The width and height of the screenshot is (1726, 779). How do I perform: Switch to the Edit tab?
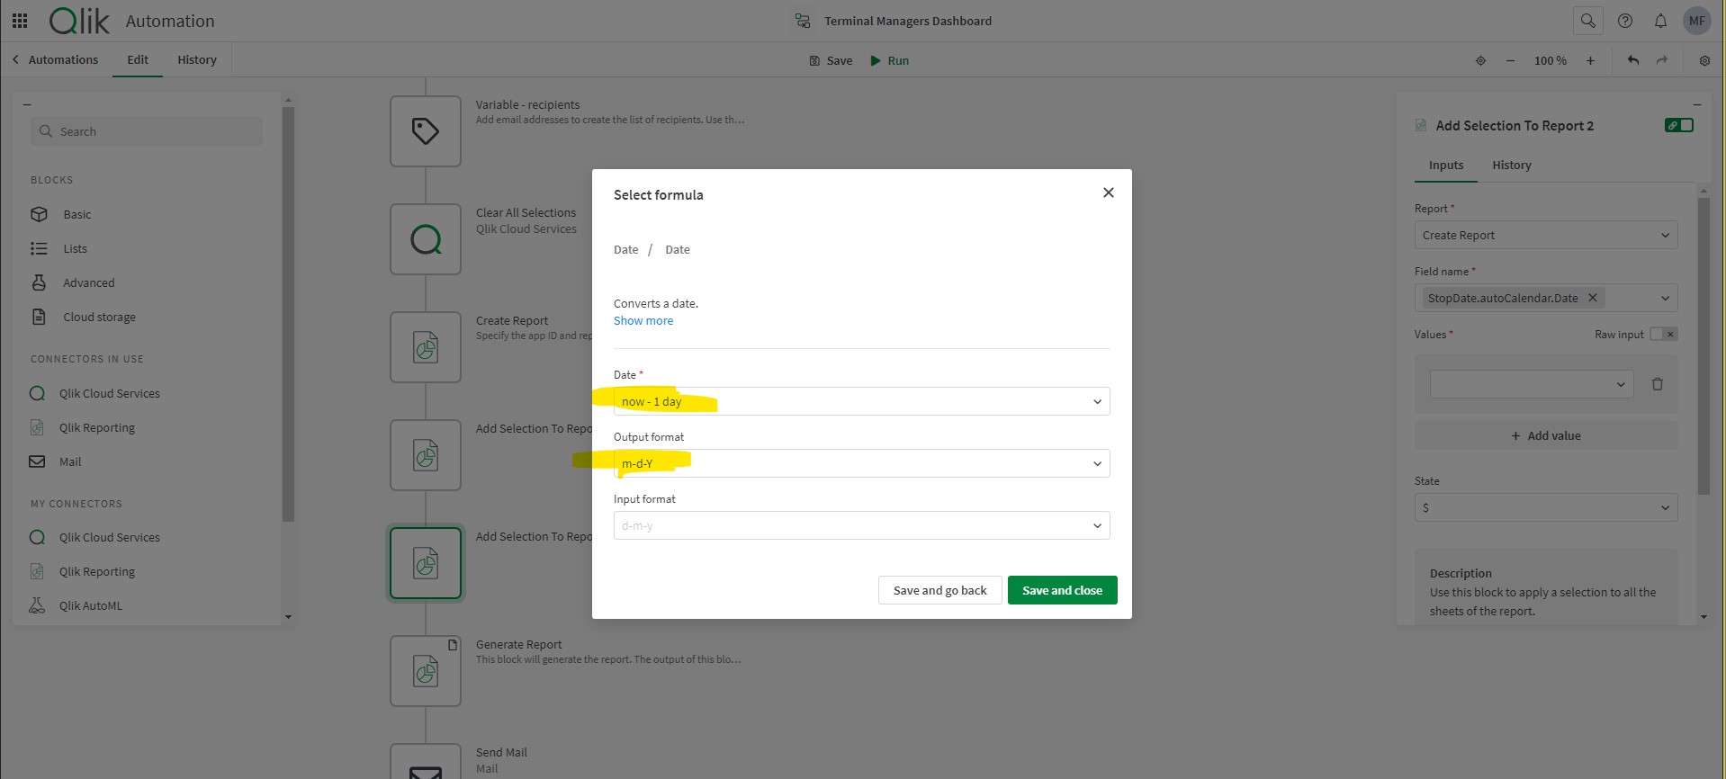pyautogui.click(x=138, y=59)
